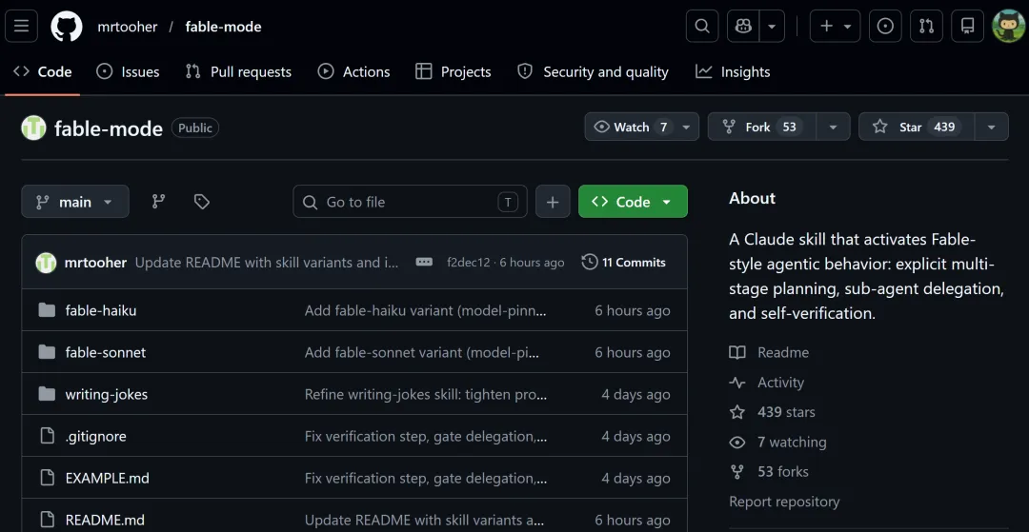
Task: Click the README.md file icon
Action: click(x=47, y=520)
